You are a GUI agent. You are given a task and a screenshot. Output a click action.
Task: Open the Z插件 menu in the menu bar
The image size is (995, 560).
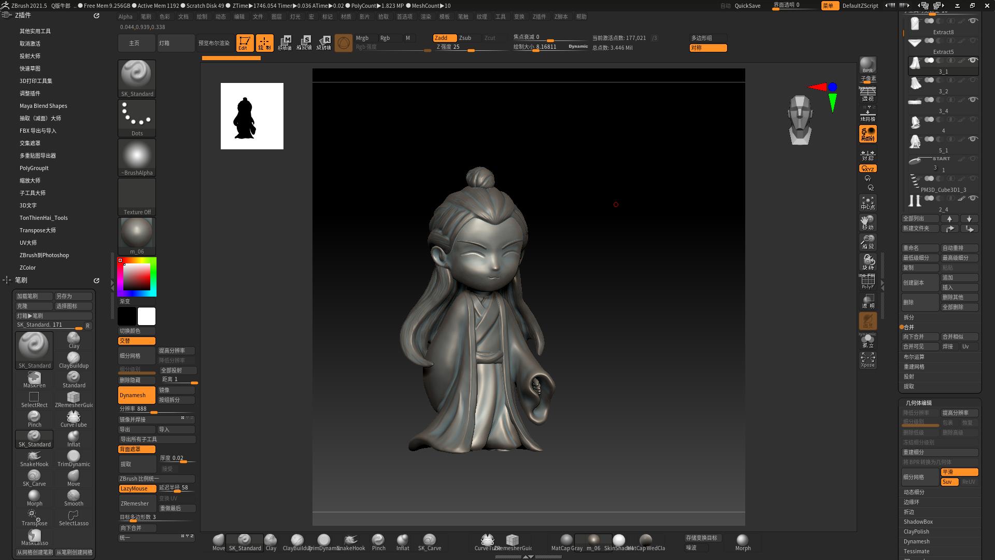tap(539, 17)
